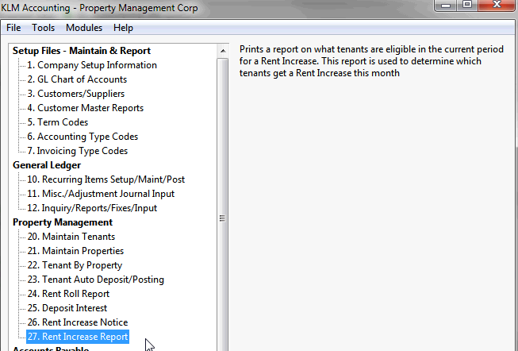Open 3. Customers/Suppliers item

tap(76, 94)
